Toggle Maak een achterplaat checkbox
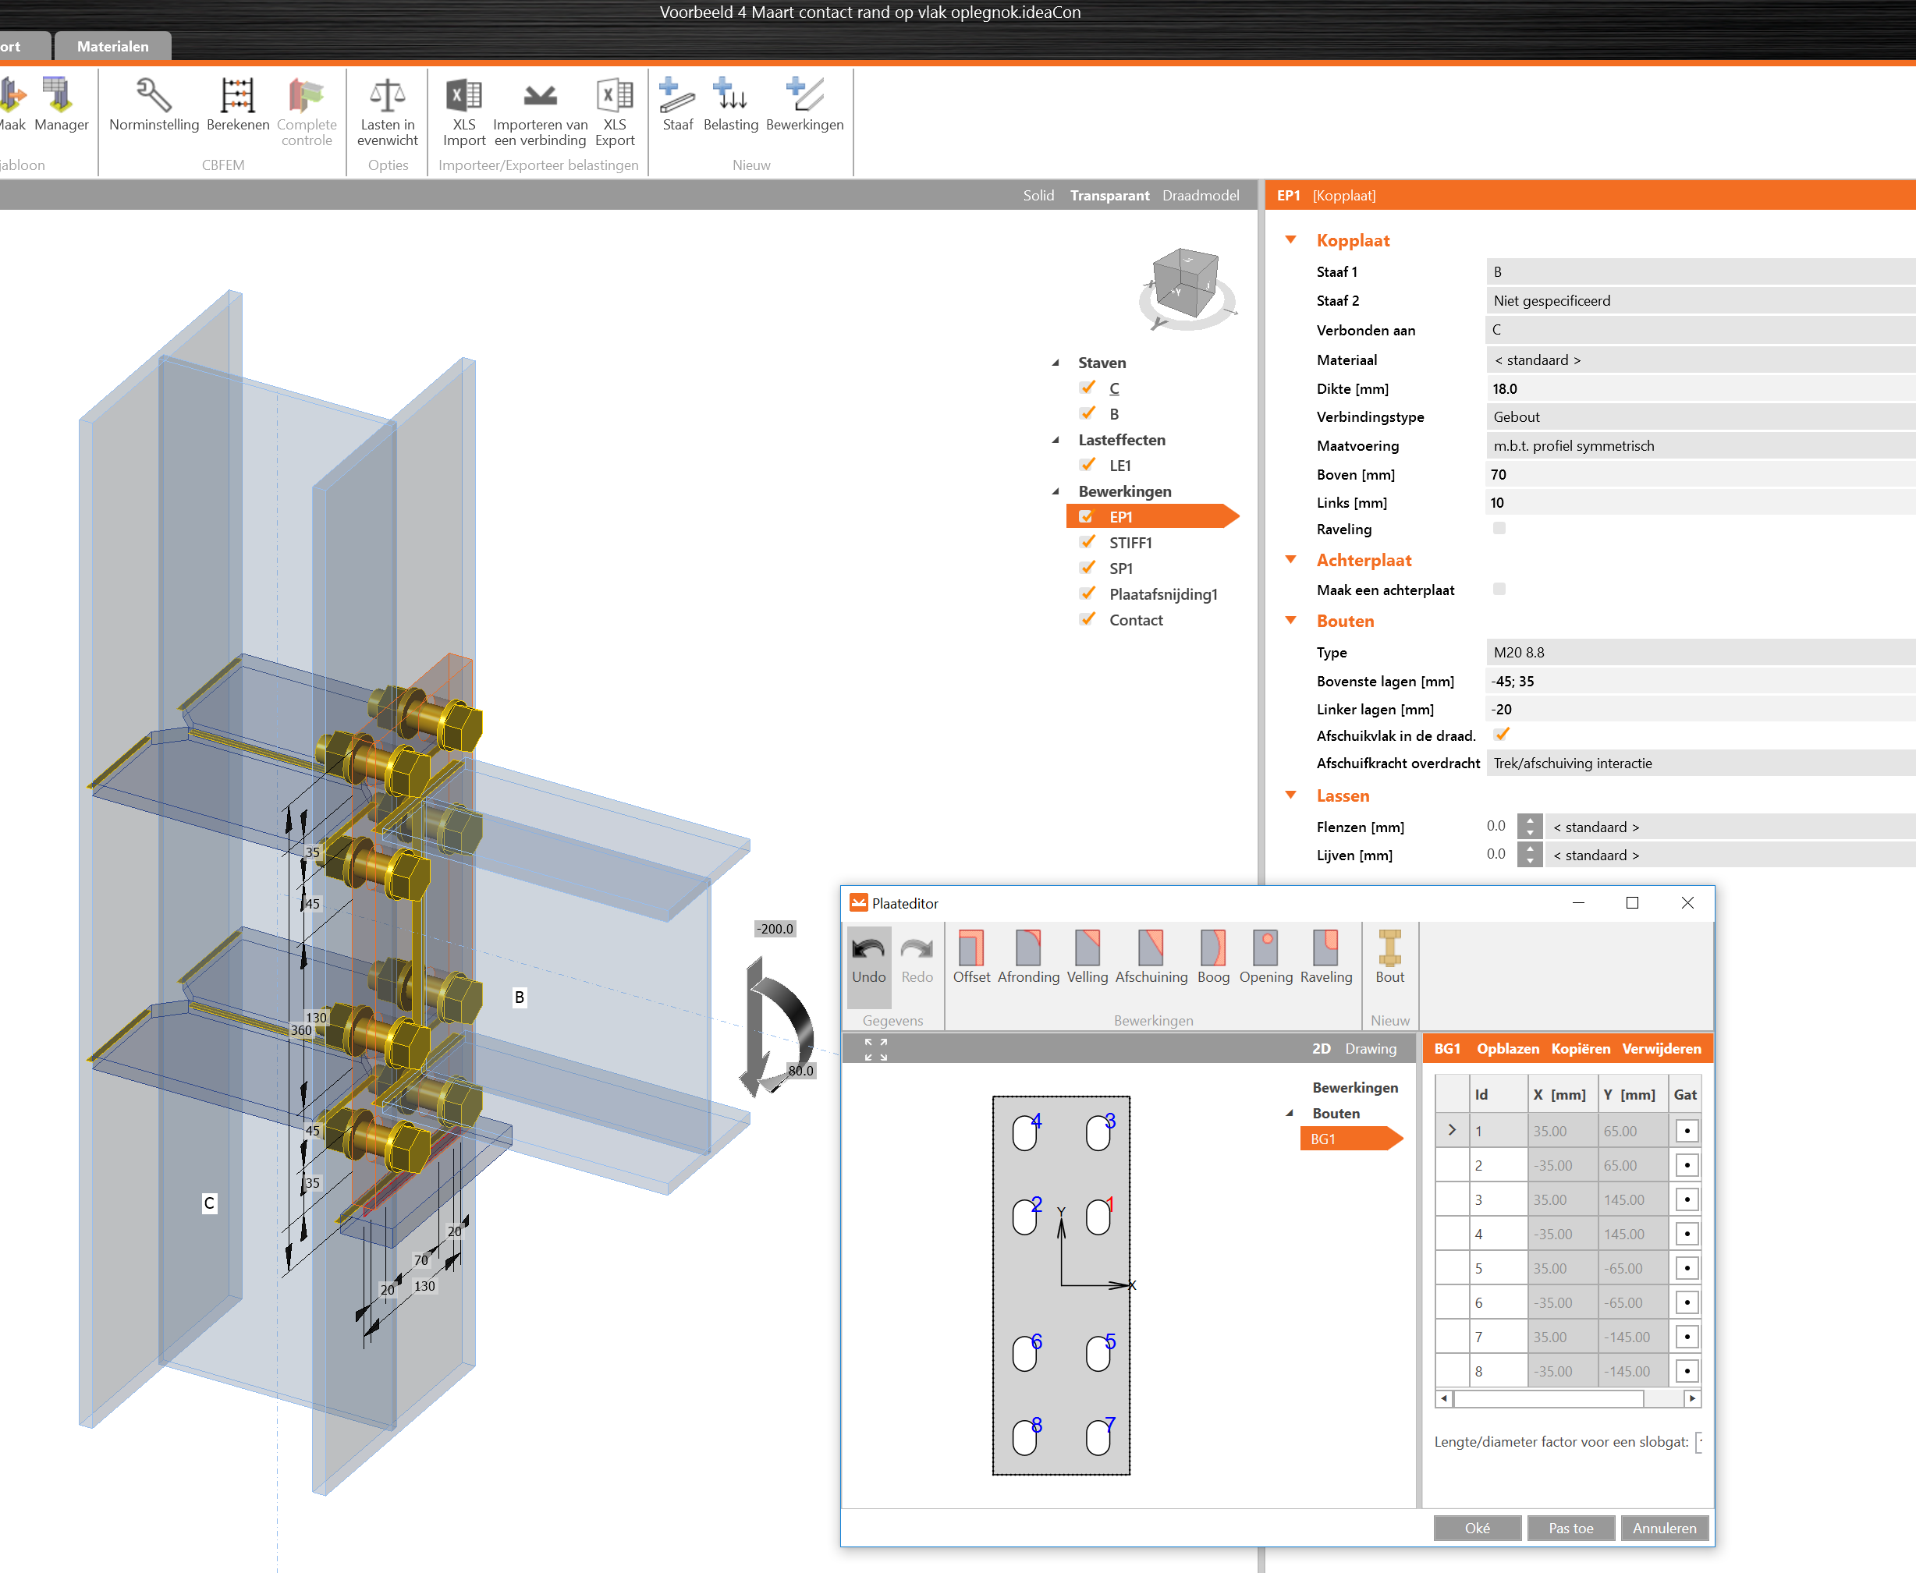 tap(1498, 589)
